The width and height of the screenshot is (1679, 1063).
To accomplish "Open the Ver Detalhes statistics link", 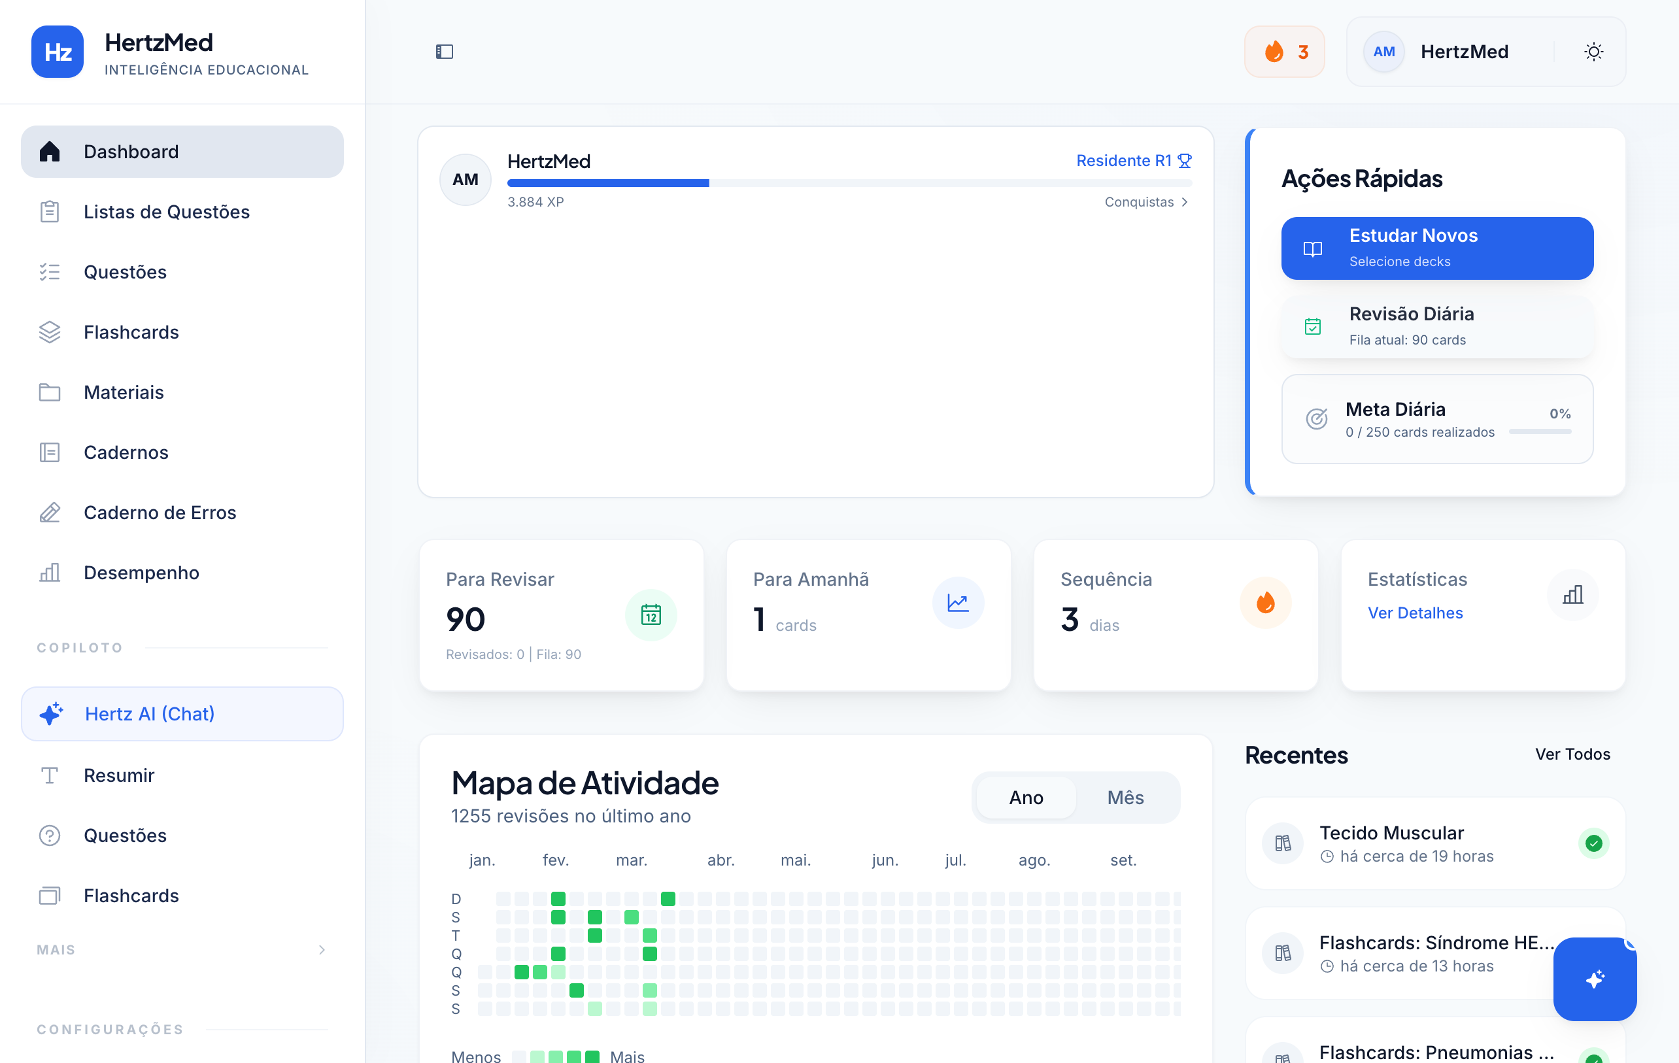I will click(x=1415, y=613).
